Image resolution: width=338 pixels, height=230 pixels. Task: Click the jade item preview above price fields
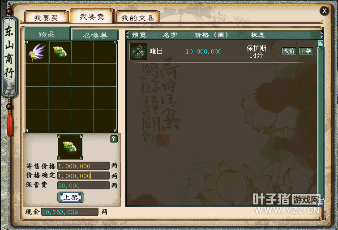(x=70, y=147)
